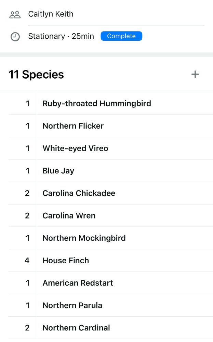Screen dimensions: 213x342
Task: Tap count 1 beside Ruby-throated Hummingbird
Action: tap(27, 103)
